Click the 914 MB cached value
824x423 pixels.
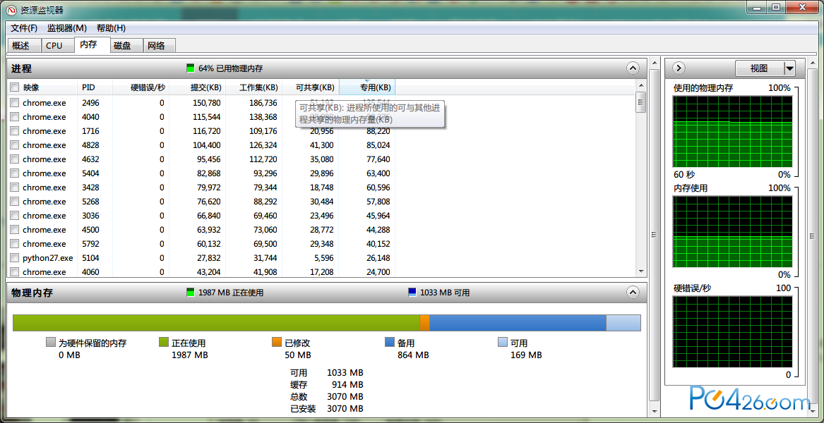[347, 385]
